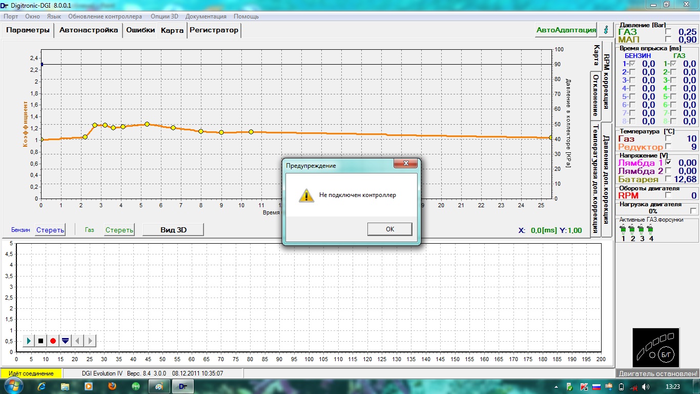Image resolution: width=700 pixels, height=394 pixels.
Task: Click the last curve point at the right edge
Action: click(x=551, y=137)
